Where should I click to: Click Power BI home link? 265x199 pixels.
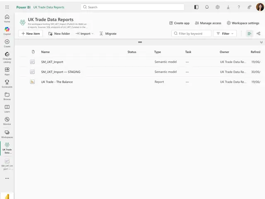point(23,7)
